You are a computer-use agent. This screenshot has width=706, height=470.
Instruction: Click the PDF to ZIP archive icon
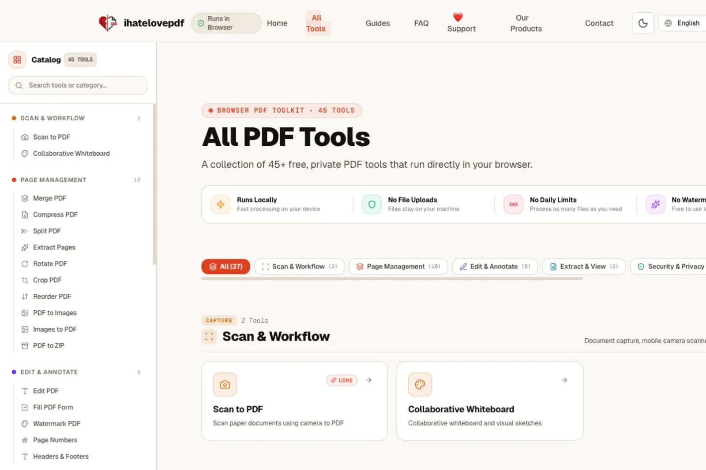point(25,346)
